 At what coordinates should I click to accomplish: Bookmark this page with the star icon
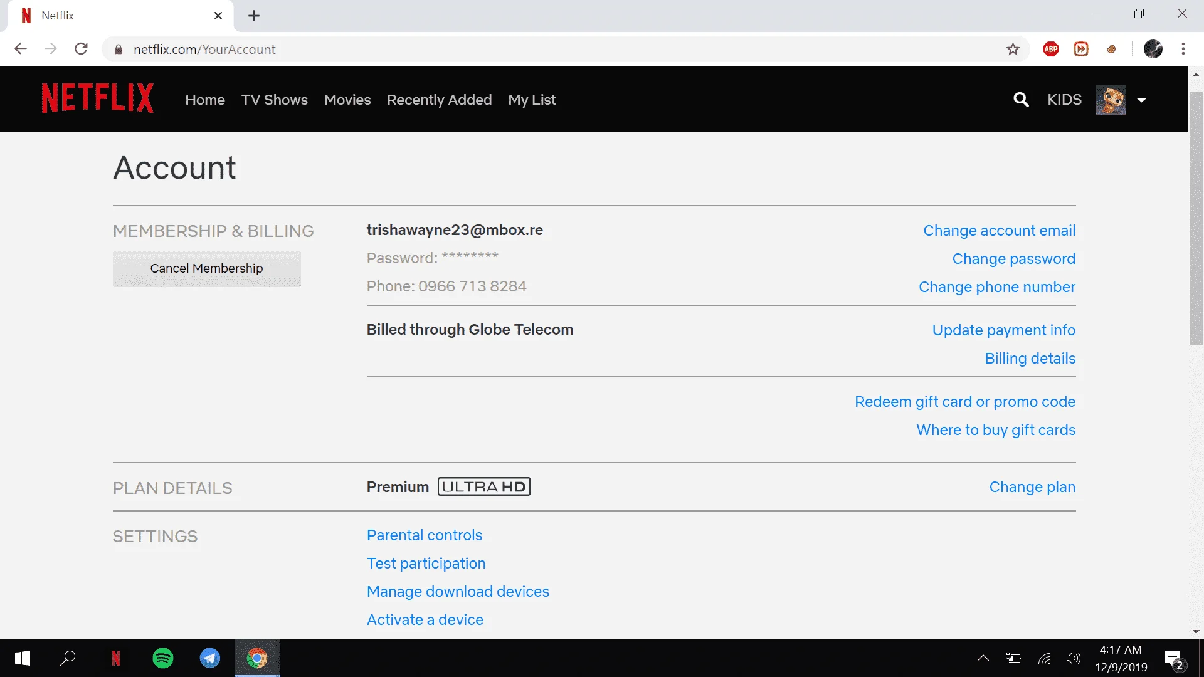(x=1013, y=49)
